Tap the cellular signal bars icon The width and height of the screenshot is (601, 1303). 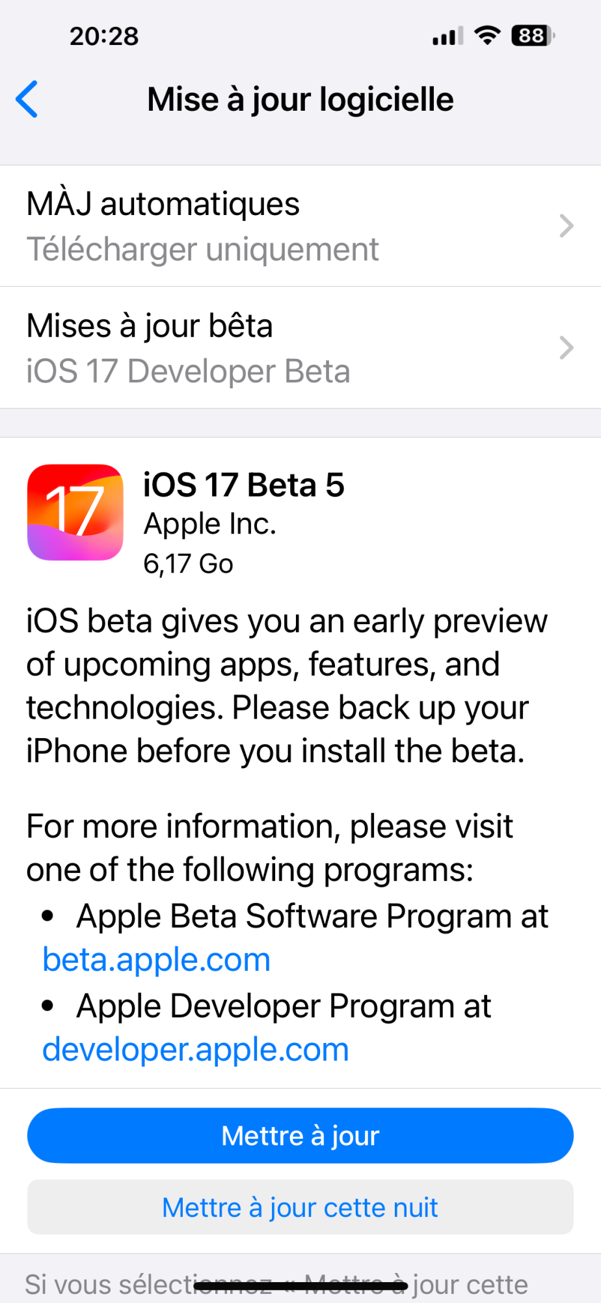pos(447,36)
